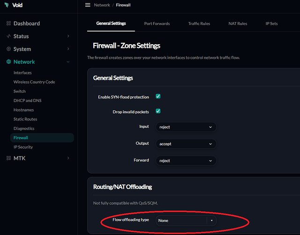Switch to Port Forwards tab
Viewport: 300px width, 235px height.
pos(157,23)
